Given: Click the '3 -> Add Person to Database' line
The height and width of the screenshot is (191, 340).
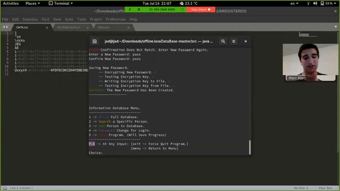Looking at the screenshot, I should click(116, 126).
